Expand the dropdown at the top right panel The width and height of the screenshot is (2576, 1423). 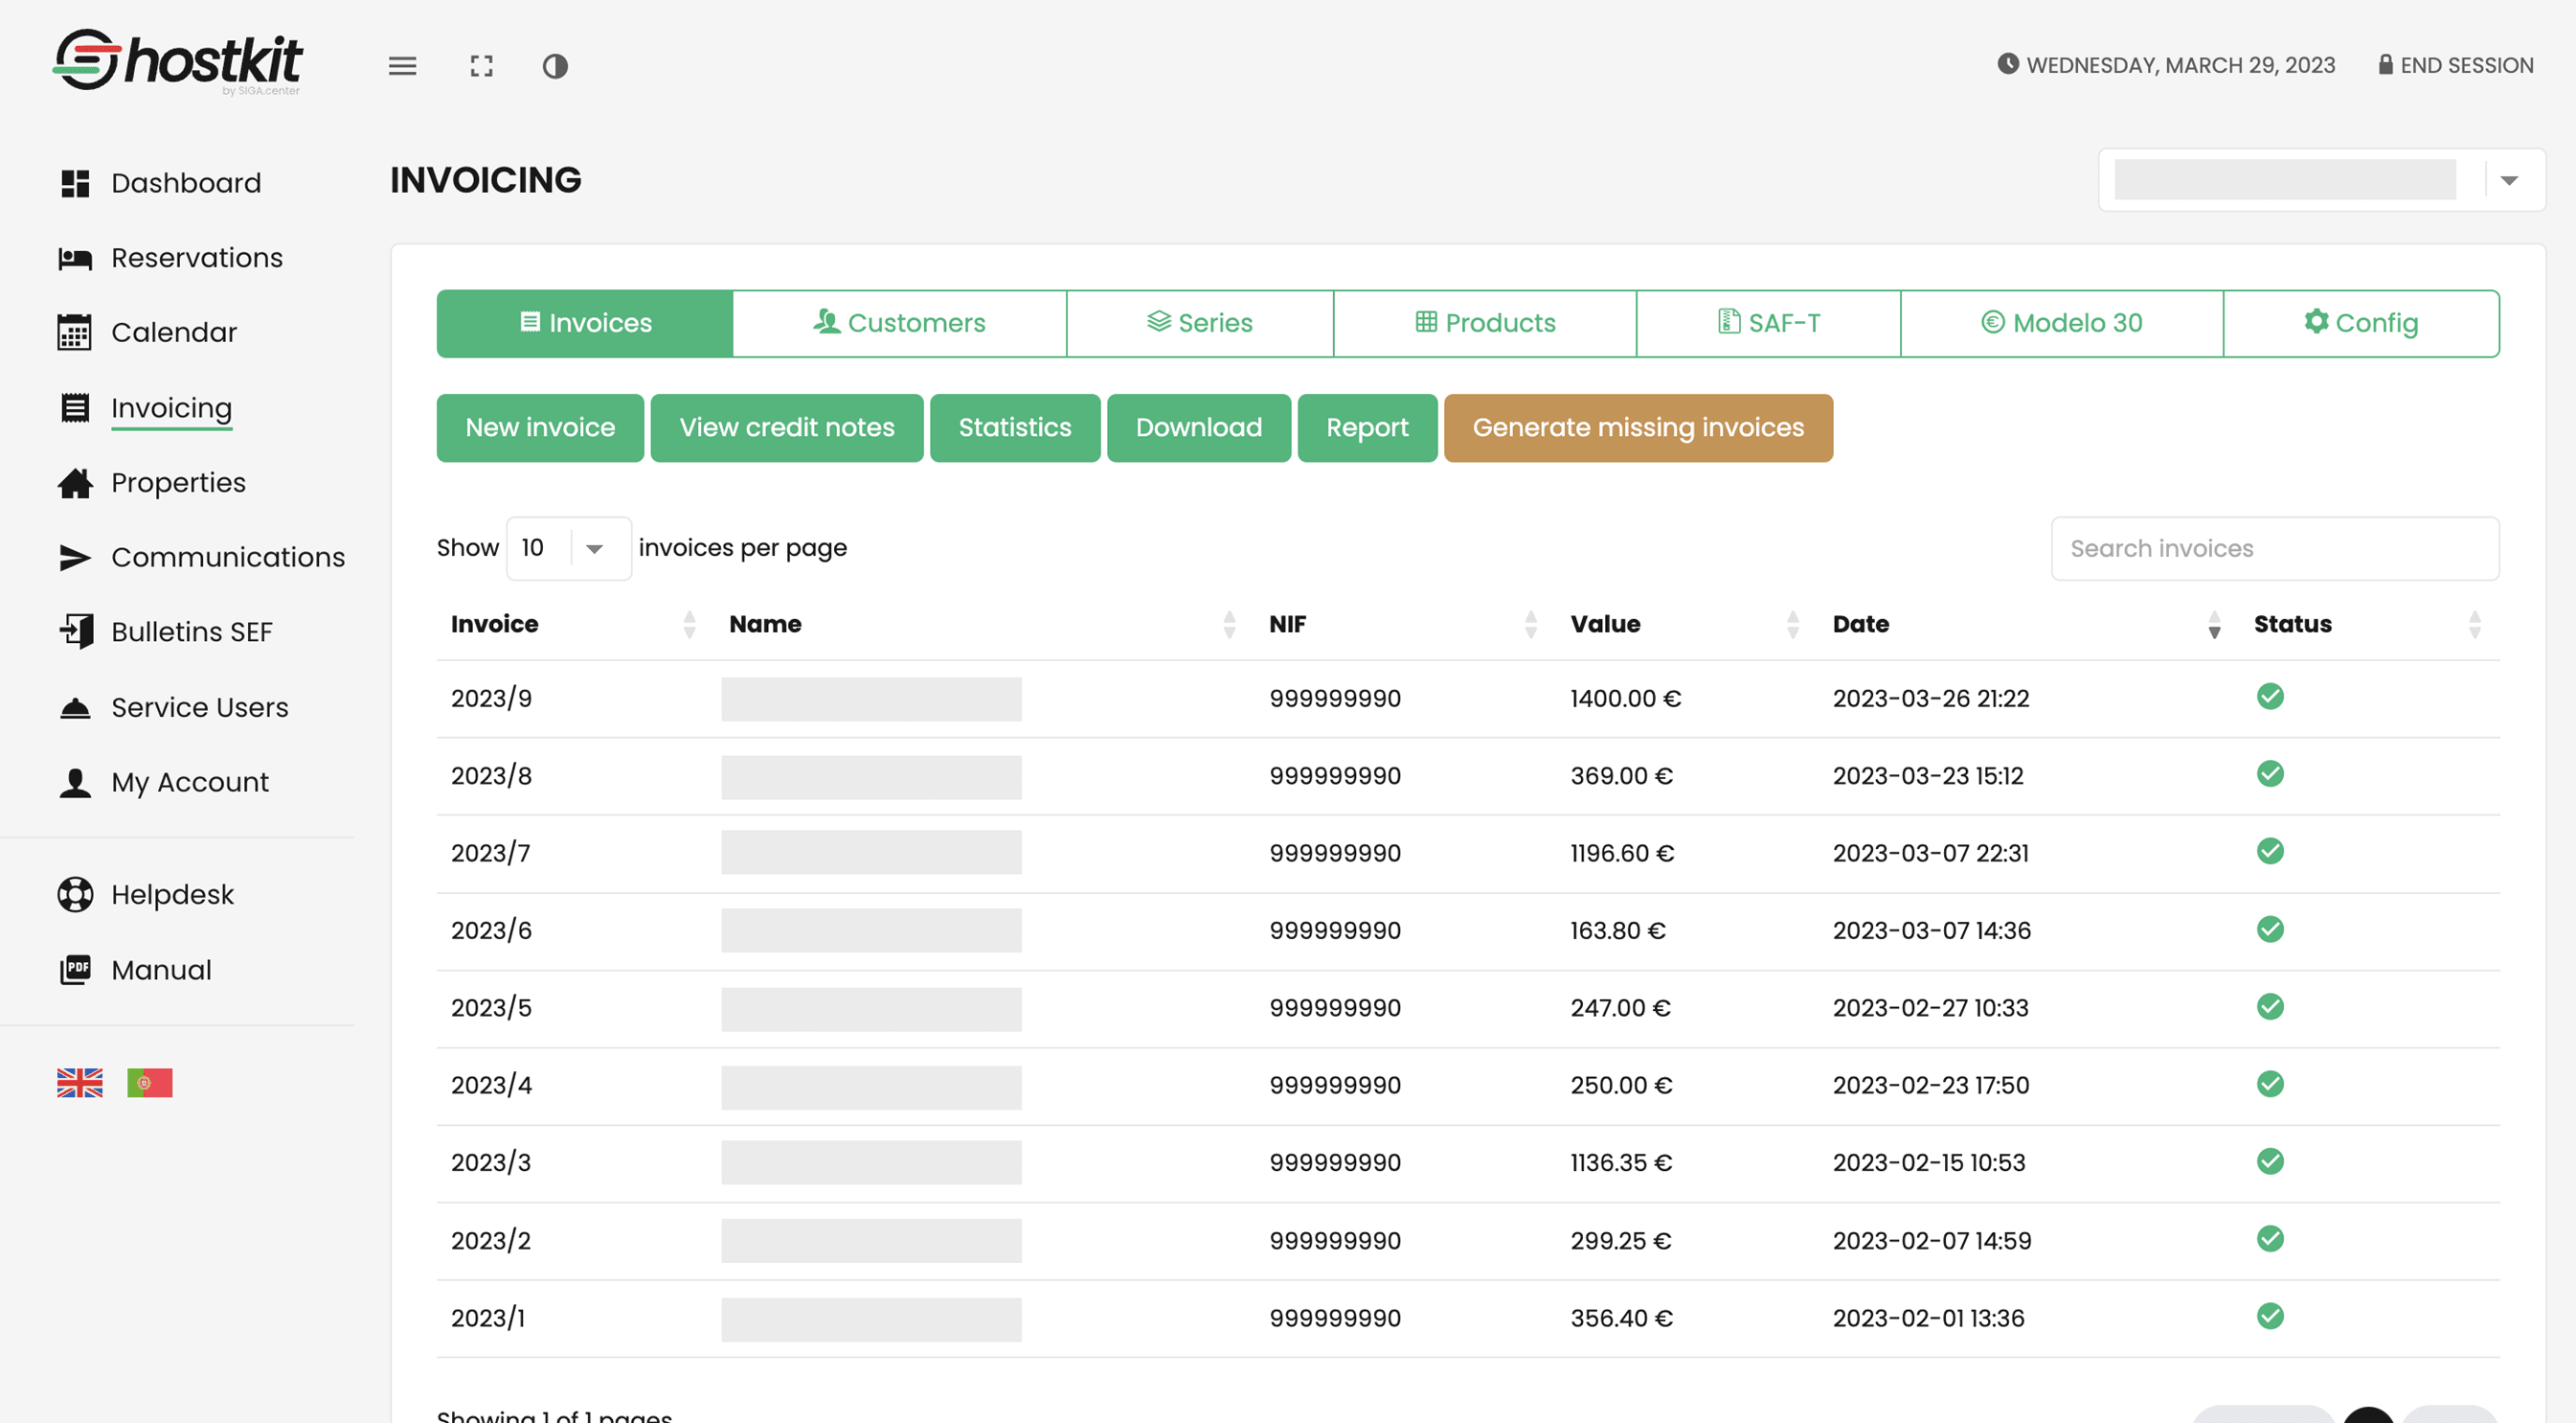(x=2511, y=180)
